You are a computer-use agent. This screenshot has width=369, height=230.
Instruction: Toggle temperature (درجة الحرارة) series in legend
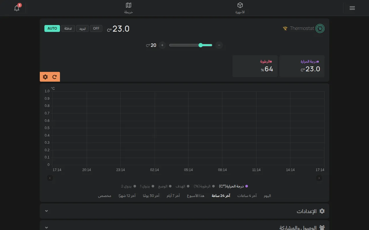pyautogui.click(x=234, y=186)
